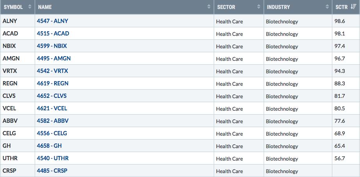Follow the 4599 - NBIX link

(51, 46)
